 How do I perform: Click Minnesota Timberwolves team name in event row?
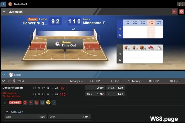(11, 95)
